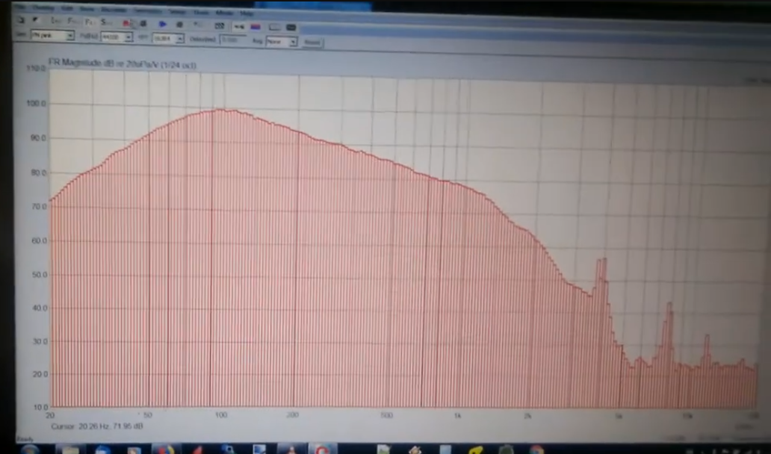Select the Fr1 single-channel mode icon
Viewport: 771px width, 454px height.
coord(89,22)
